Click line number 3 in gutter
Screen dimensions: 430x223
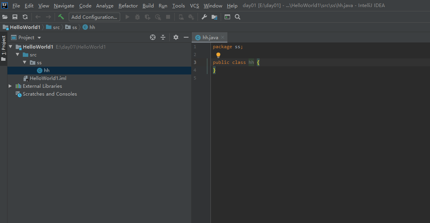click(195, 62)
